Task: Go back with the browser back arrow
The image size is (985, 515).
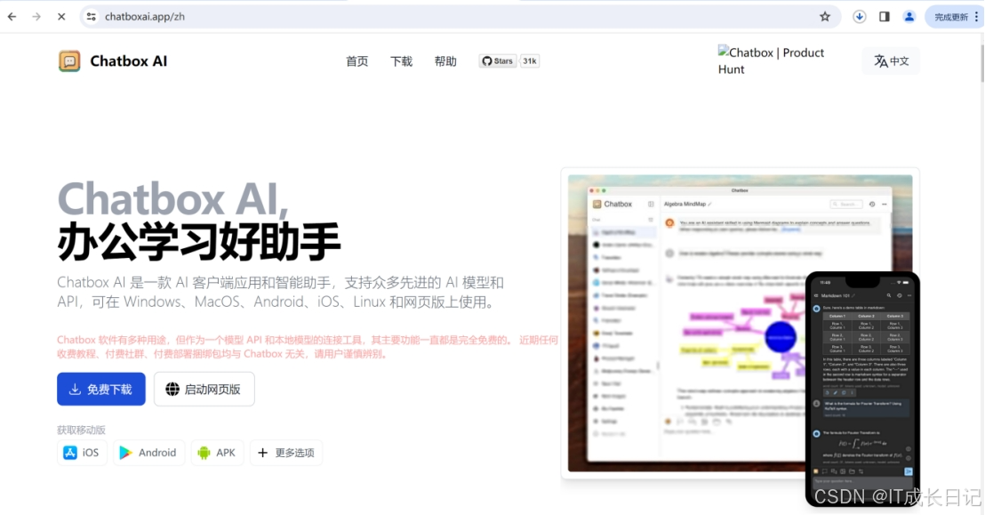Action: (12, 17)
